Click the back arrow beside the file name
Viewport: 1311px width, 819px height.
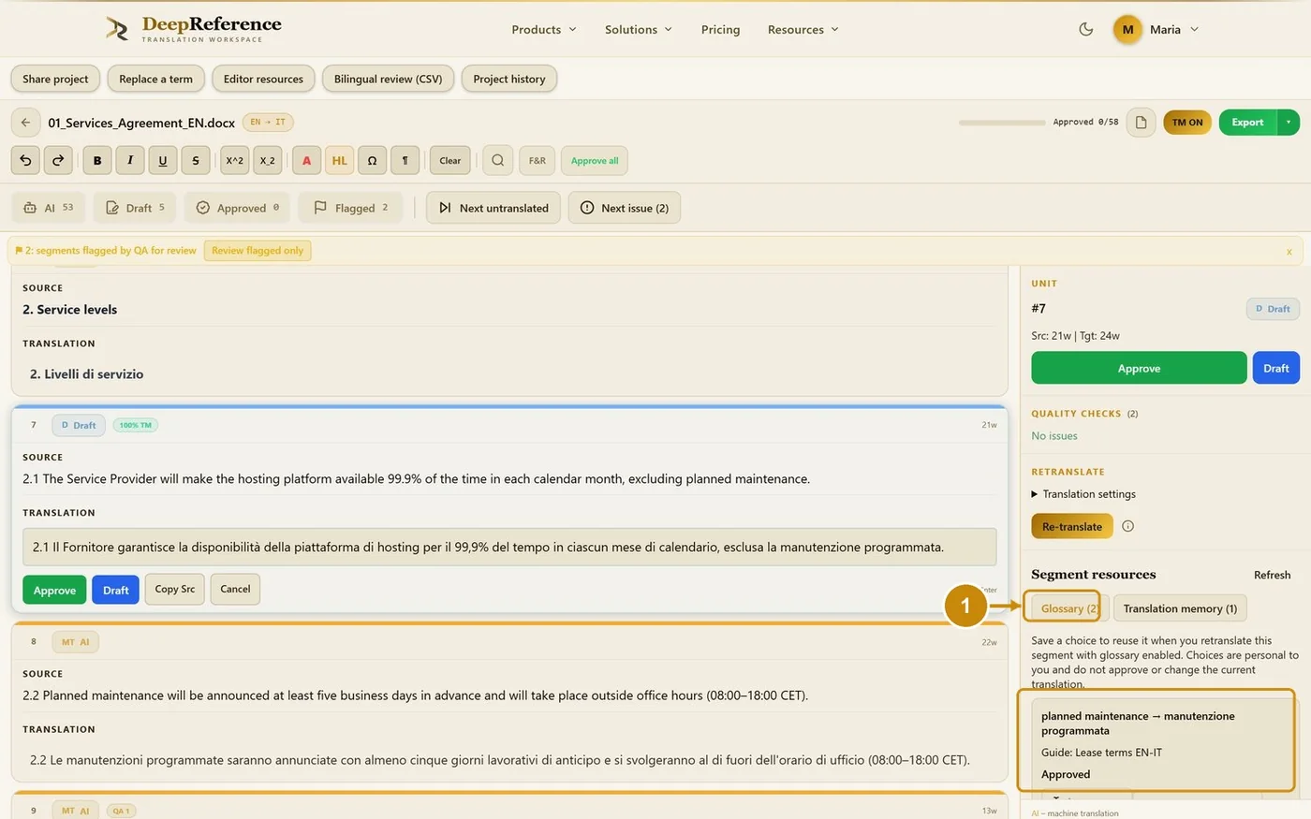click(x=25, y=123)
